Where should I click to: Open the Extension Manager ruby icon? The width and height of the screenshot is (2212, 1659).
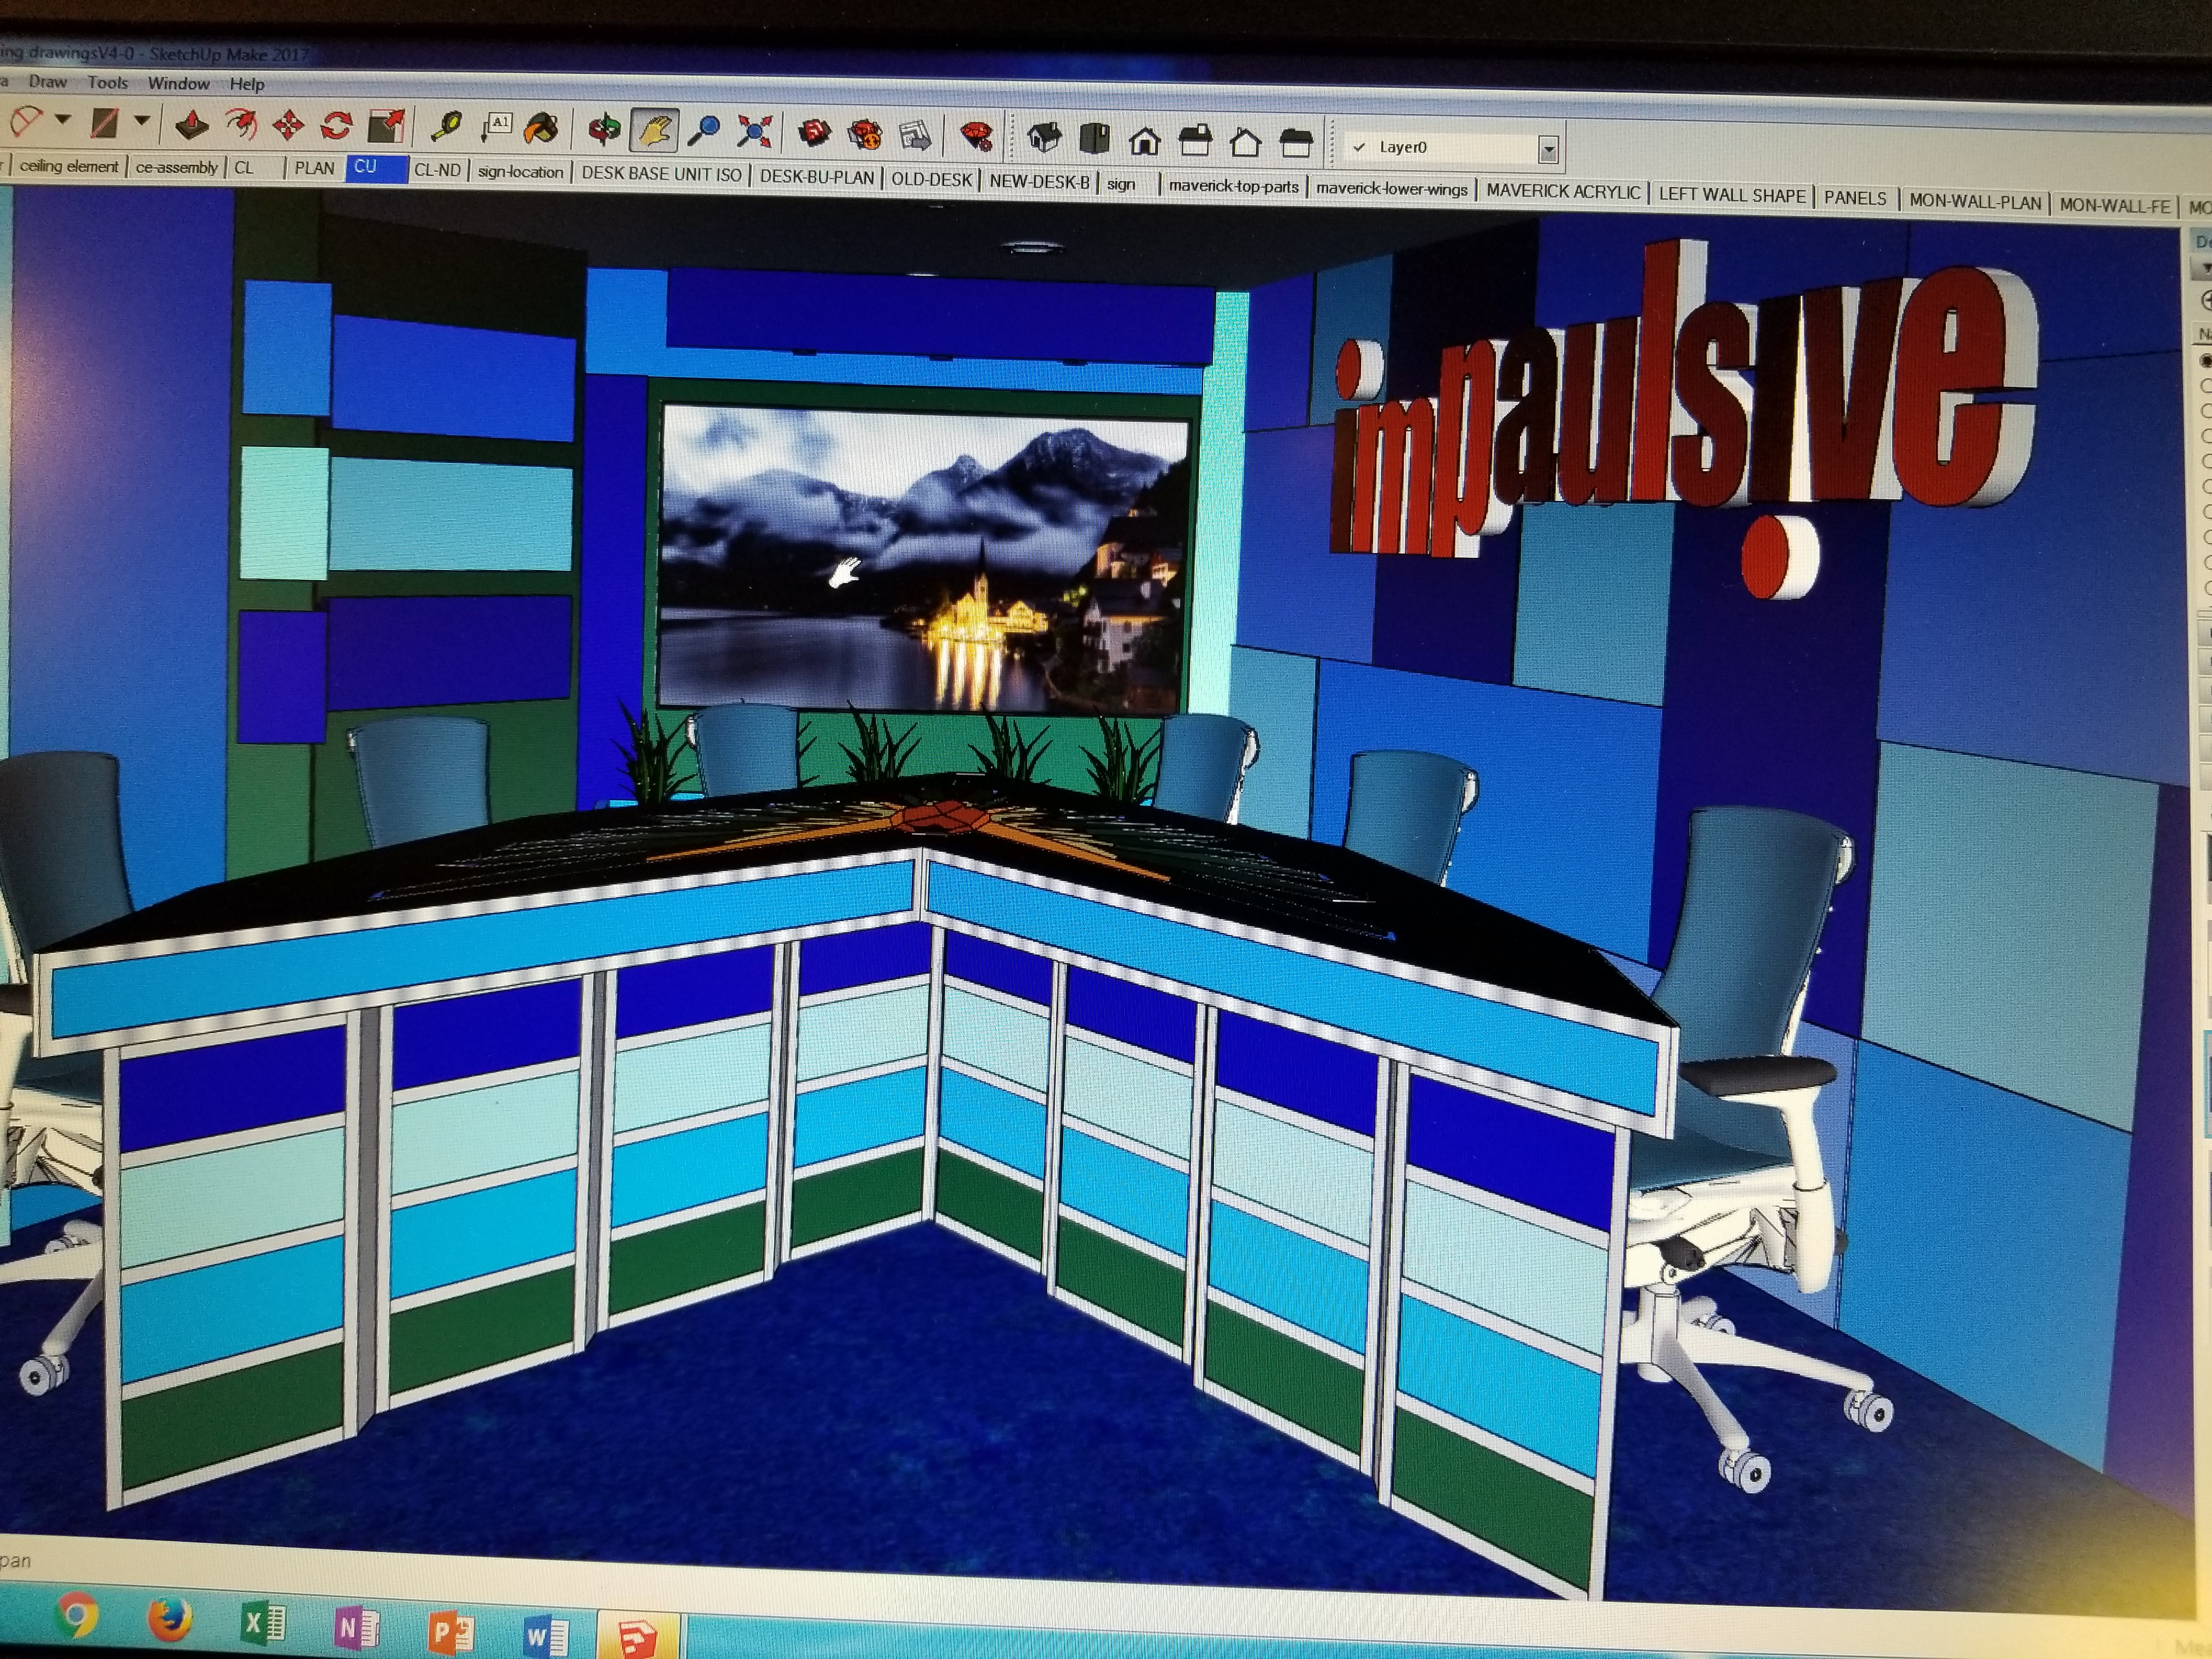tap(975, 136)
